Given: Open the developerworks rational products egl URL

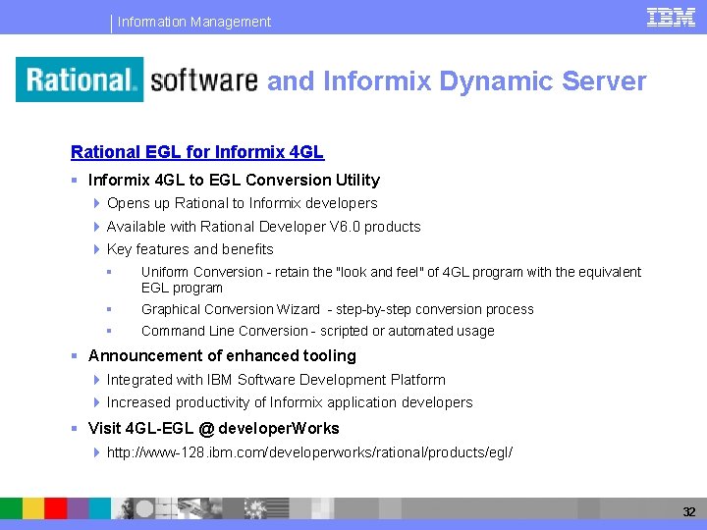Looking at the screenshot, I should coord(309,452).
